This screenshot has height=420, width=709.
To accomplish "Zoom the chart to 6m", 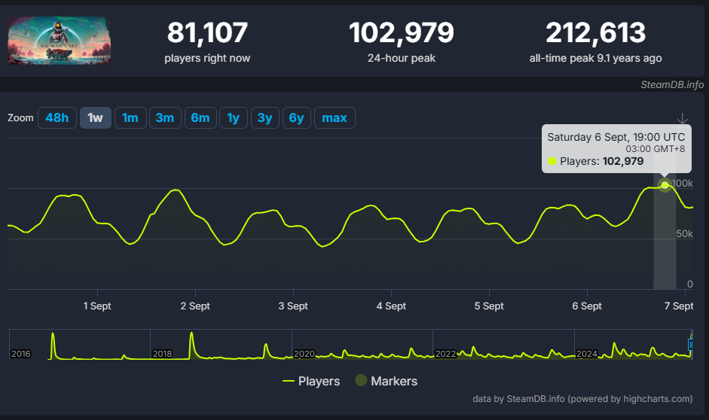I will coord(200,118).
